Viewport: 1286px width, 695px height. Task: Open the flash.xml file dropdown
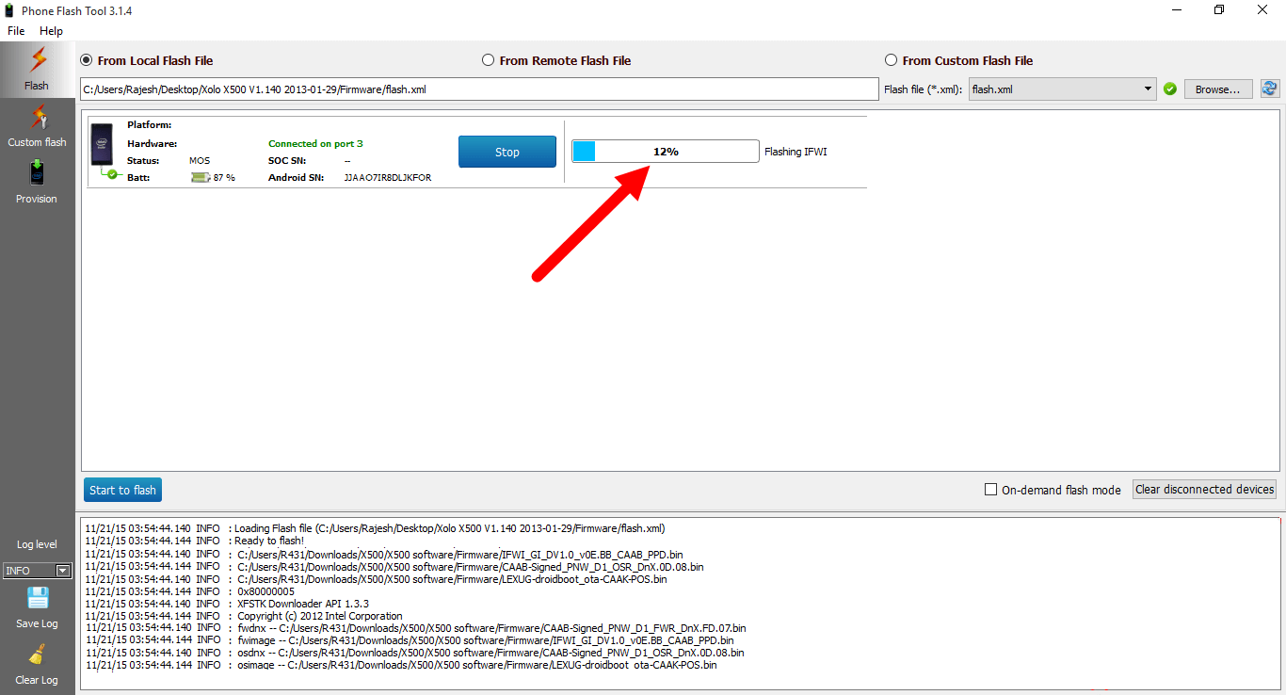[x=1062, y=89]
